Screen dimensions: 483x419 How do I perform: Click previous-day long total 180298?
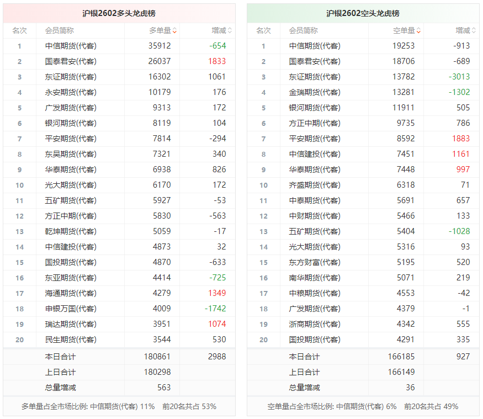pyautogui.click(x=157, y=372)
